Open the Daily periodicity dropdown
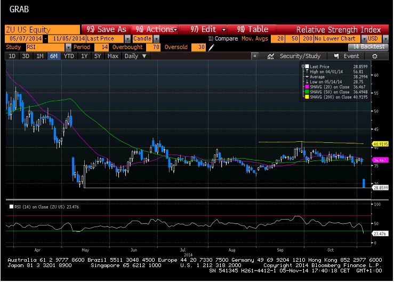 [144, 56]
